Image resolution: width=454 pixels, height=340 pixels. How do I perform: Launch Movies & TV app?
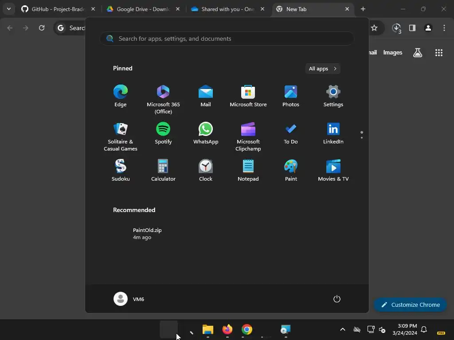point(333,170)
